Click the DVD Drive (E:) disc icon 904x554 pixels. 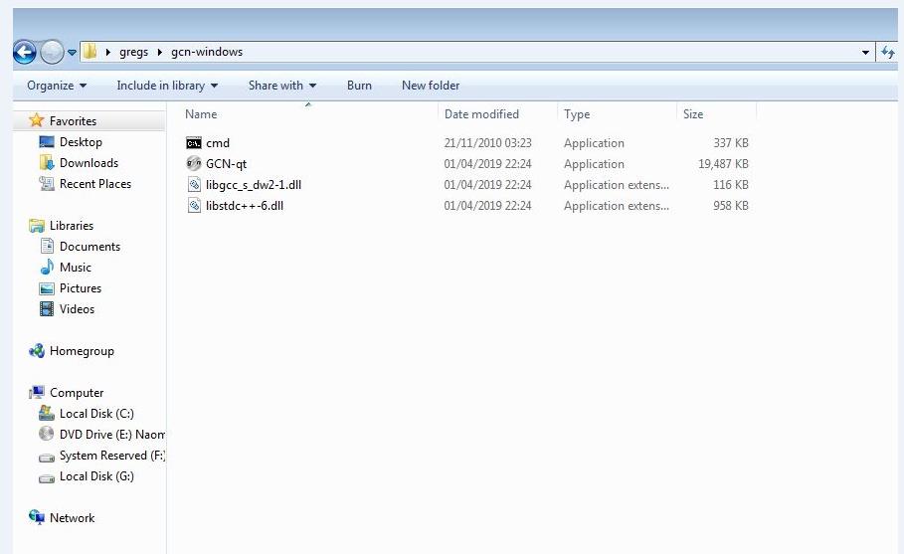(46, 434)
